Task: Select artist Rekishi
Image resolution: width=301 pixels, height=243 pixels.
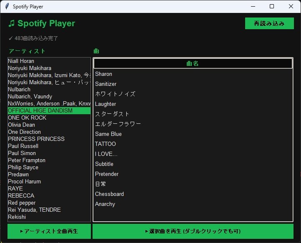Action: click(x=49, y=217)
